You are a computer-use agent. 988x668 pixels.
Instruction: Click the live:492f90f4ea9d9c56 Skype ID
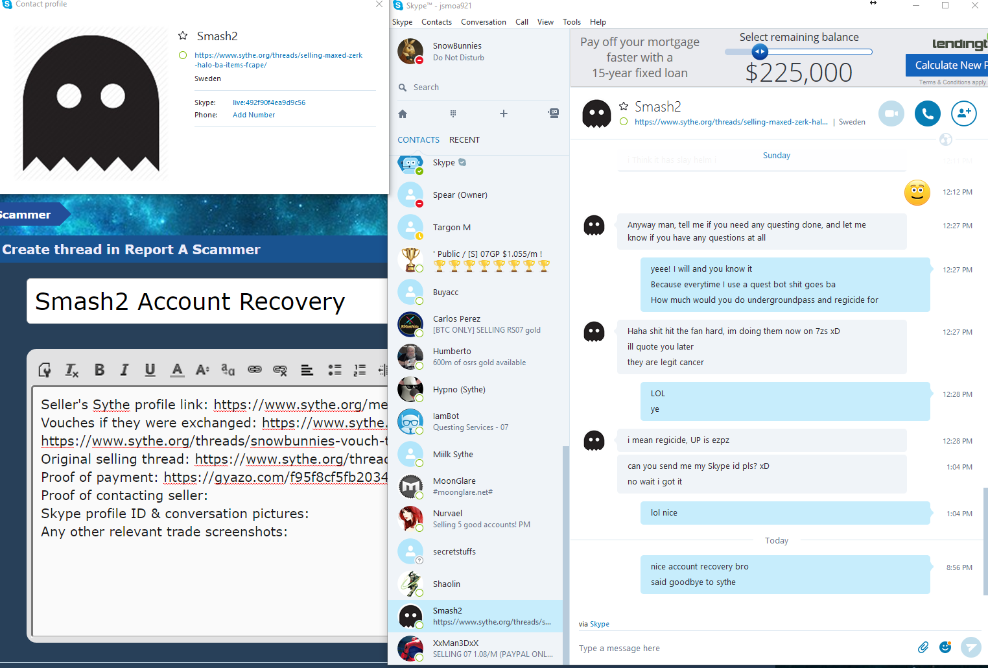[269, 102]
